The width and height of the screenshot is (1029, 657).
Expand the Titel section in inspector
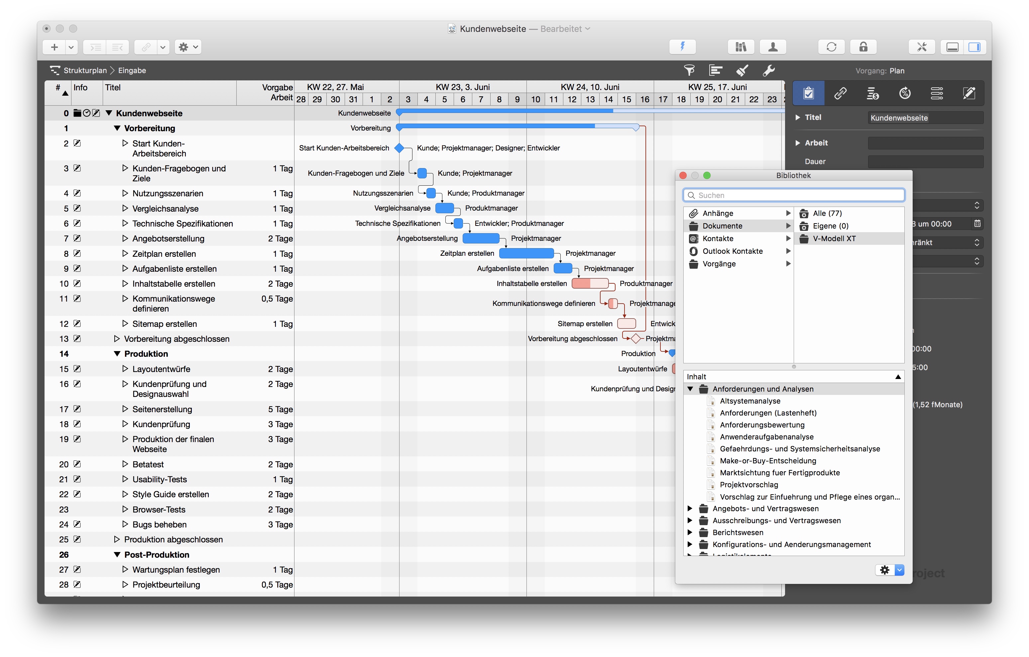[x=797, y=118]
